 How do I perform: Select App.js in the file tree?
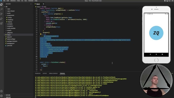pos(9,35)
